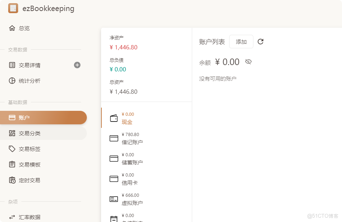Screen dimensions: 342x222
Task: Click the 储蓄账户 card icon
Action: tap(114, 159)
